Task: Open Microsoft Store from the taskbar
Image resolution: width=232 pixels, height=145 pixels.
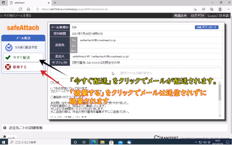Action: [x=111, y=142]
